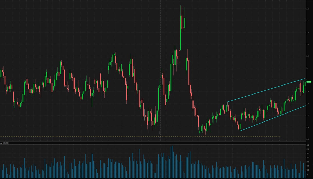
Task: Click the 200 volume axis label
Action: 308,162
